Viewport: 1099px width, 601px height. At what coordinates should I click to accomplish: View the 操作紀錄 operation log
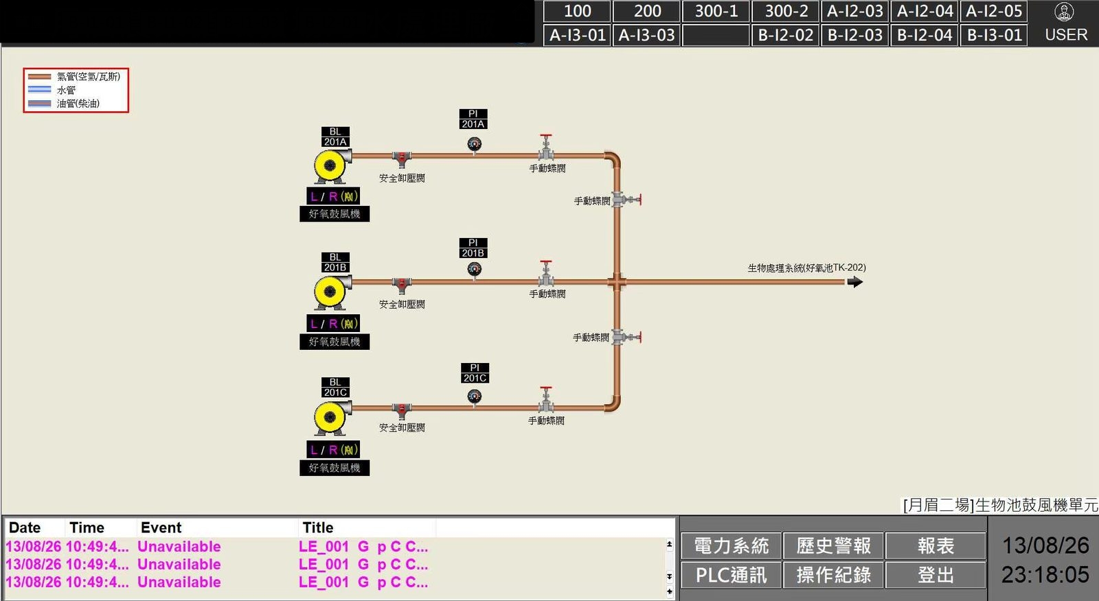833,575
